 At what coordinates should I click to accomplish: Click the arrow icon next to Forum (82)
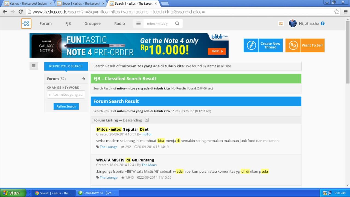tap(84, 79)
